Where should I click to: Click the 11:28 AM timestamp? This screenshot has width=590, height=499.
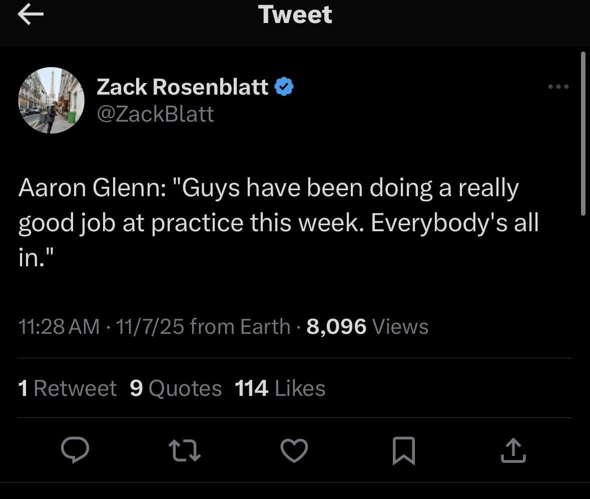[x=59, y=327]
